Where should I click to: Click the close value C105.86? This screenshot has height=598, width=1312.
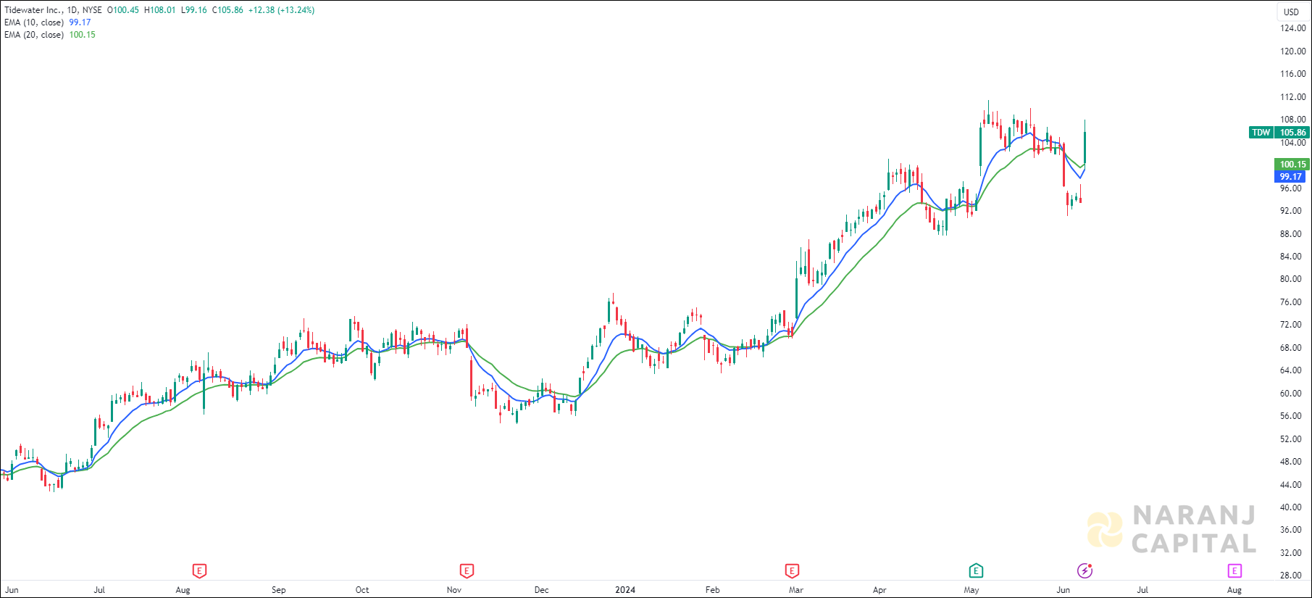pyautogui.click(x=227, y=10)
